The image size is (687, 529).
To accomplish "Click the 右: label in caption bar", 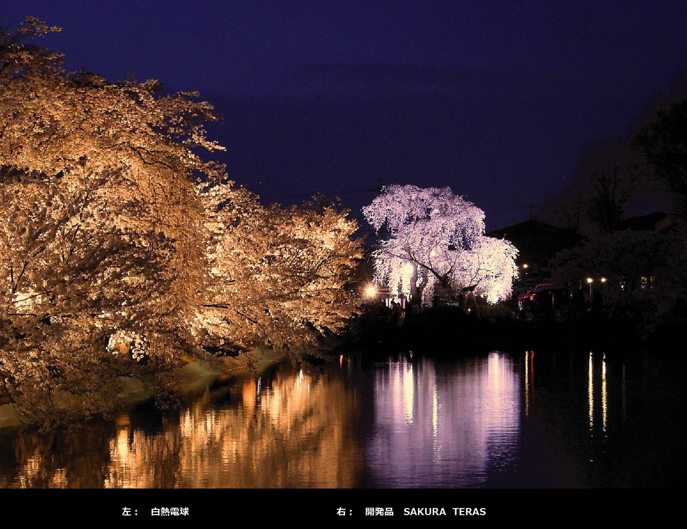I will pyautogui.click(x=345, y=512).
